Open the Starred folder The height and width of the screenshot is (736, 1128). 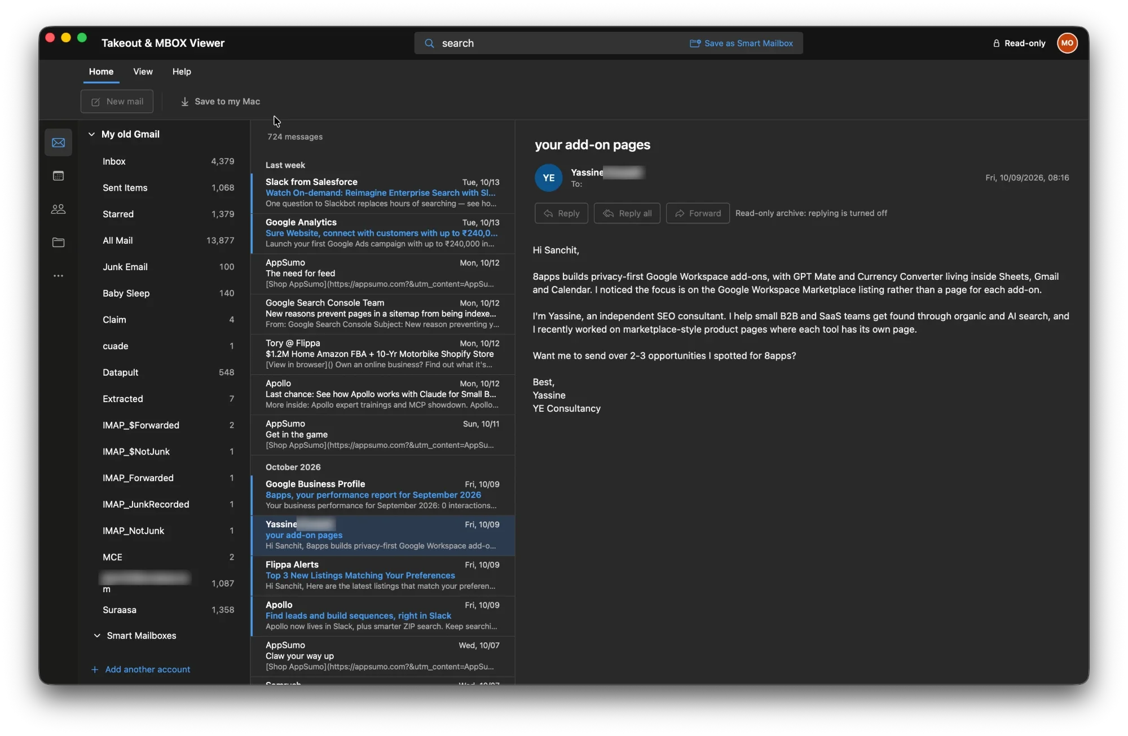(168, 214)
